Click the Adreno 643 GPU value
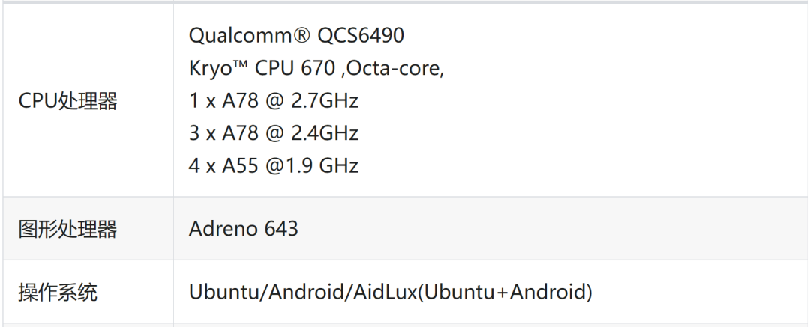The width and height of the screenshot is (810, 327). [x=244, y=229]
